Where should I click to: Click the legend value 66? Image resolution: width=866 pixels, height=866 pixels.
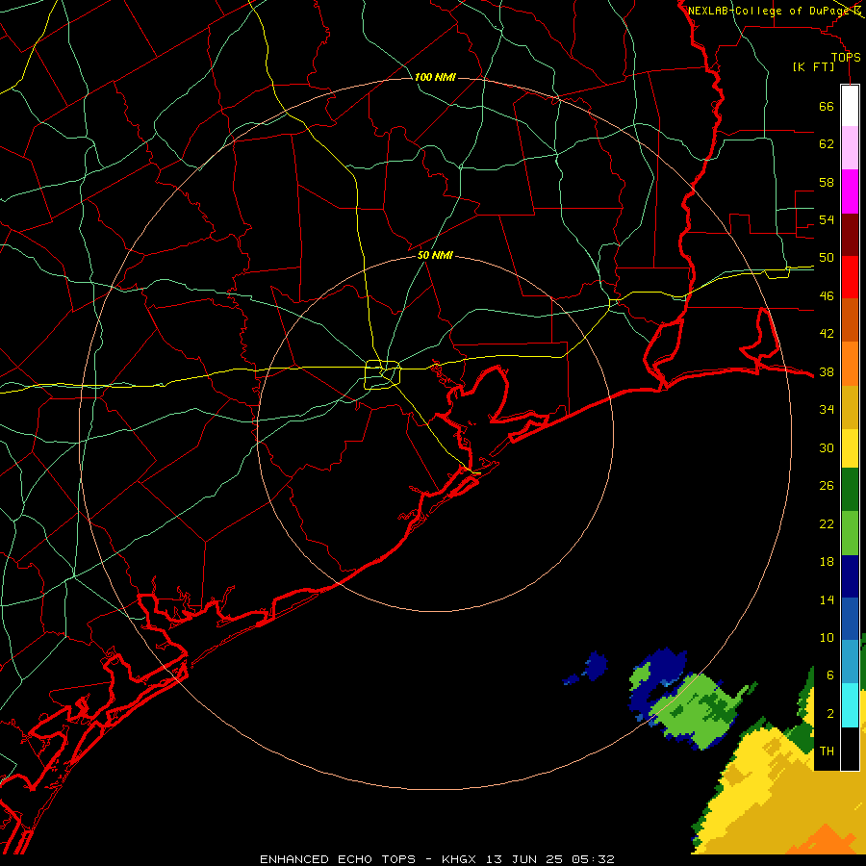pos(827,106)
